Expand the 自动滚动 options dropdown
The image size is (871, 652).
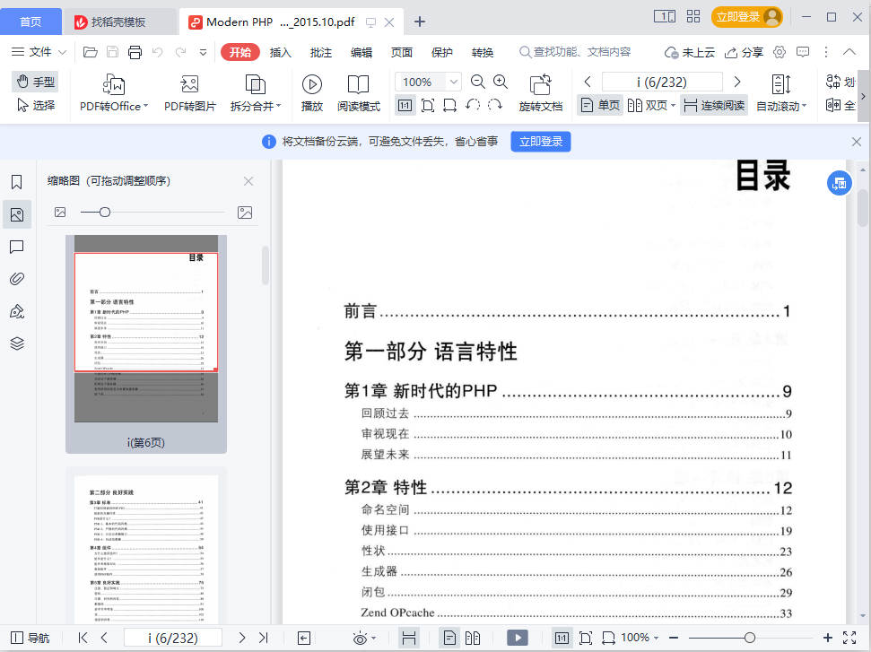click(804, 107)
